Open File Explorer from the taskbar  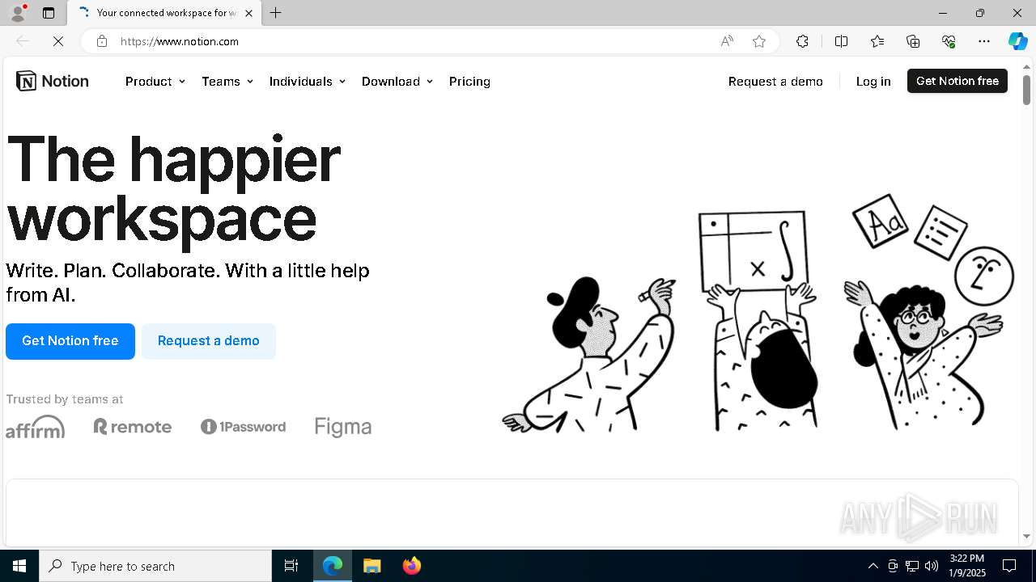pyautogui.click(x=372, y=566)
